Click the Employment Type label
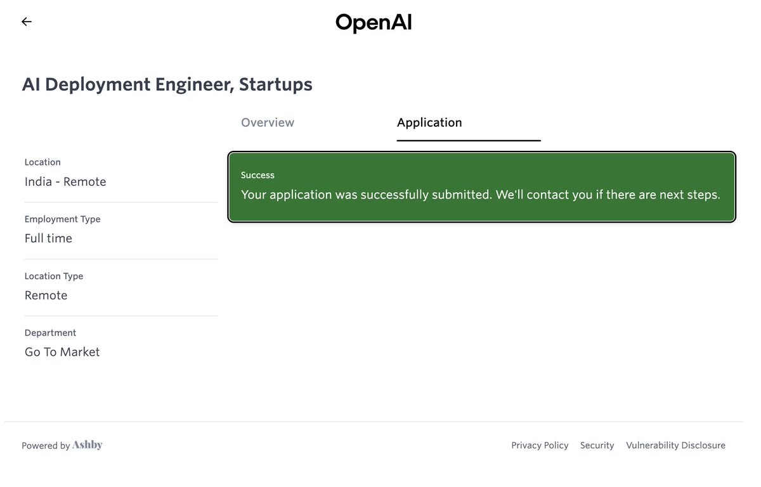Image resolution: width=761 pixels, height=487 pixels. coord(62,219)
